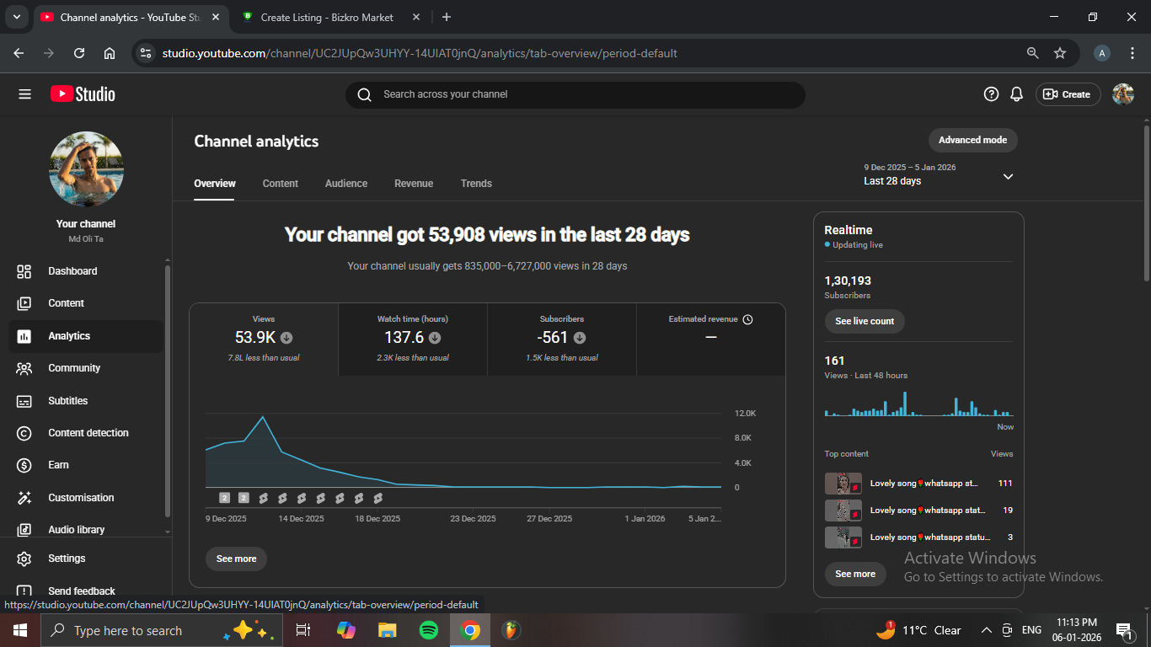
Task: Click the Advanced mode button
Action: pyautogui.click(x=972, y=140)
